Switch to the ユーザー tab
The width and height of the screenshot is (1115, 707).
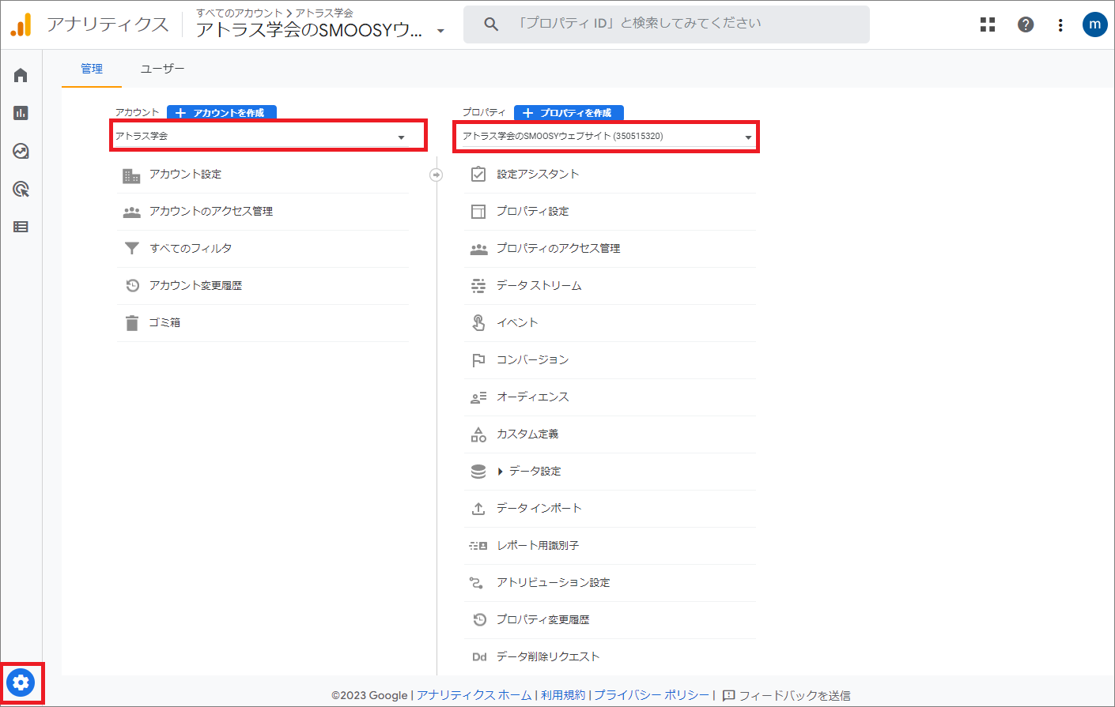tap(162, 69)
